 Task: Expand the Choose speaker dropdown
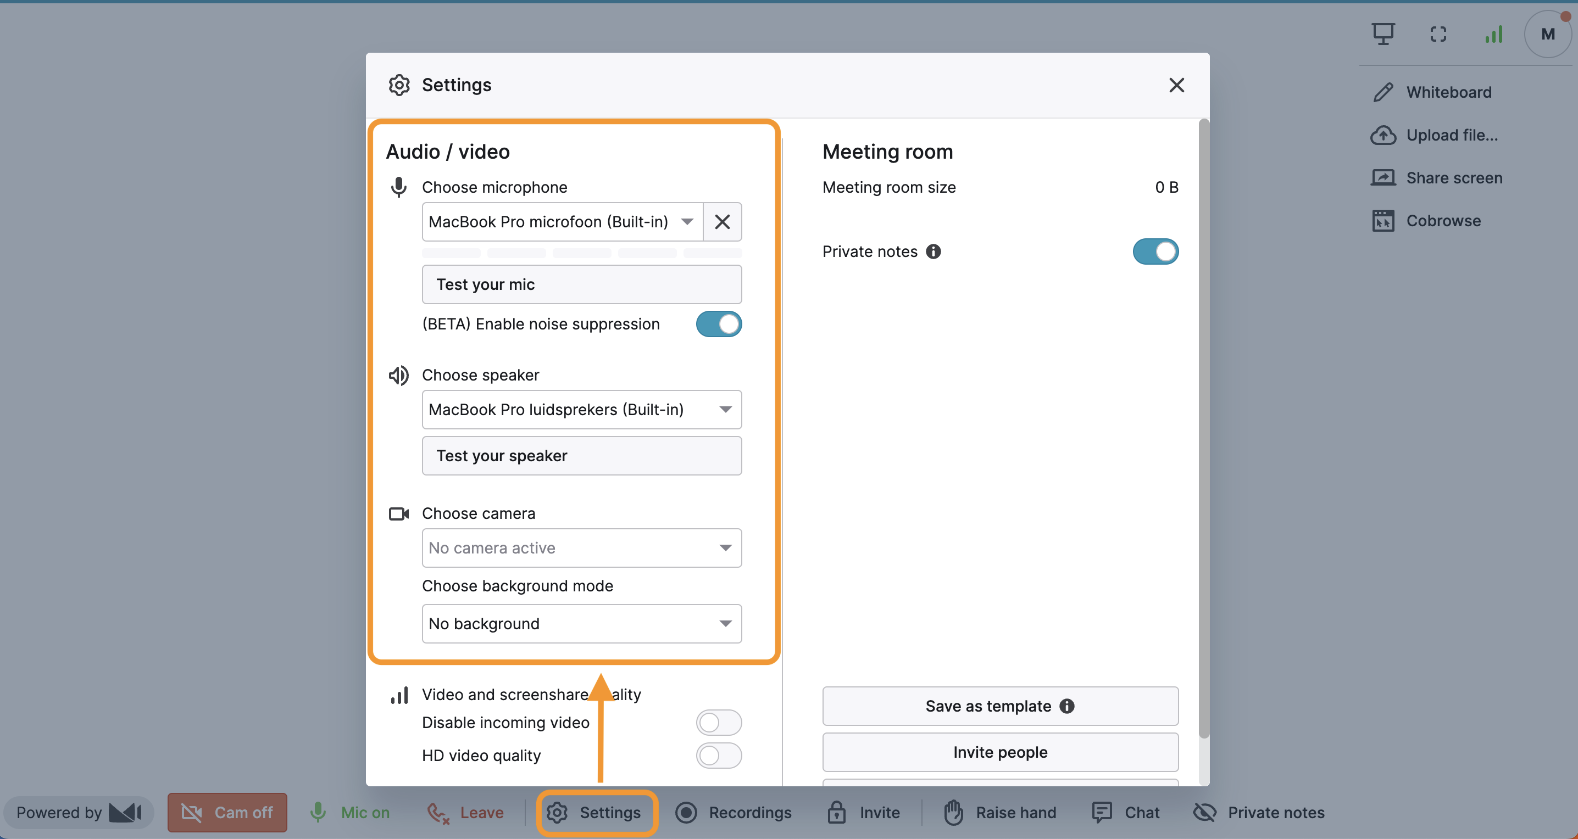click(x=581, y=410)
